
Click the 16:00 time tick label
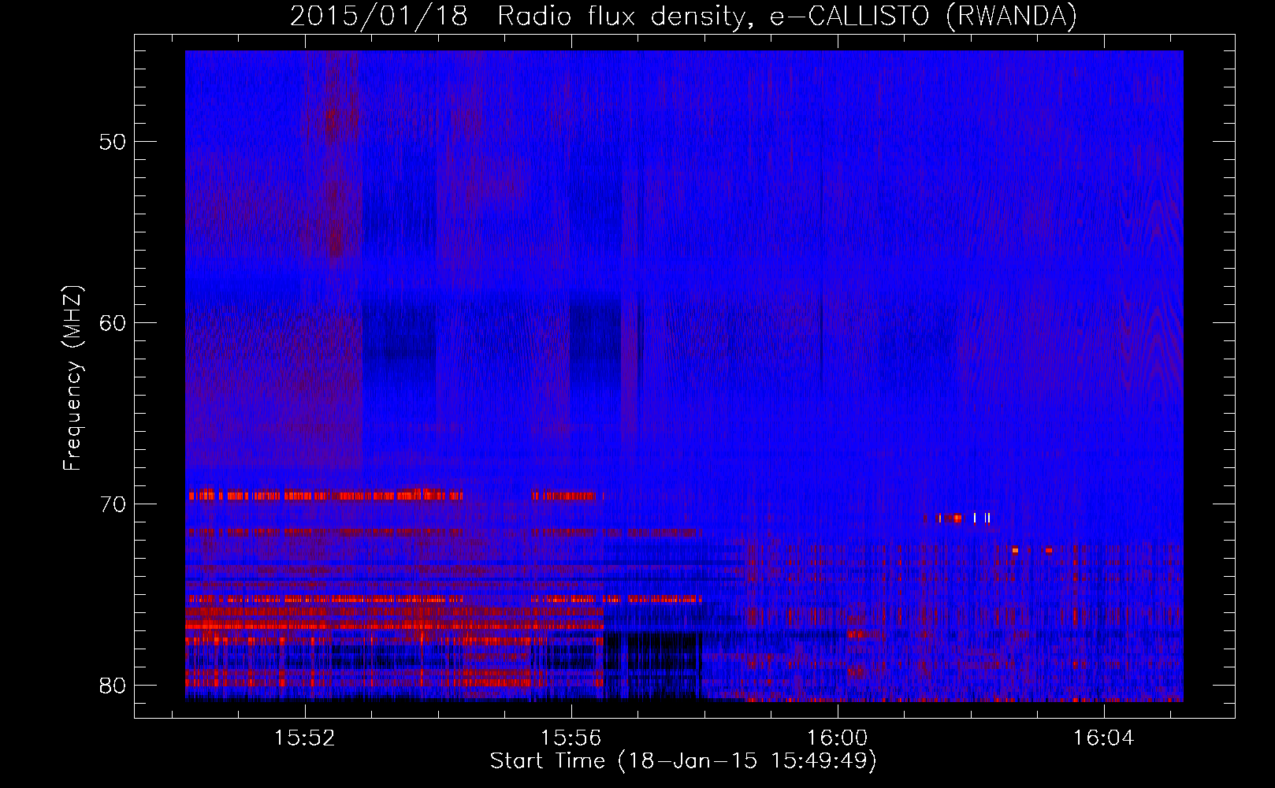836,738
